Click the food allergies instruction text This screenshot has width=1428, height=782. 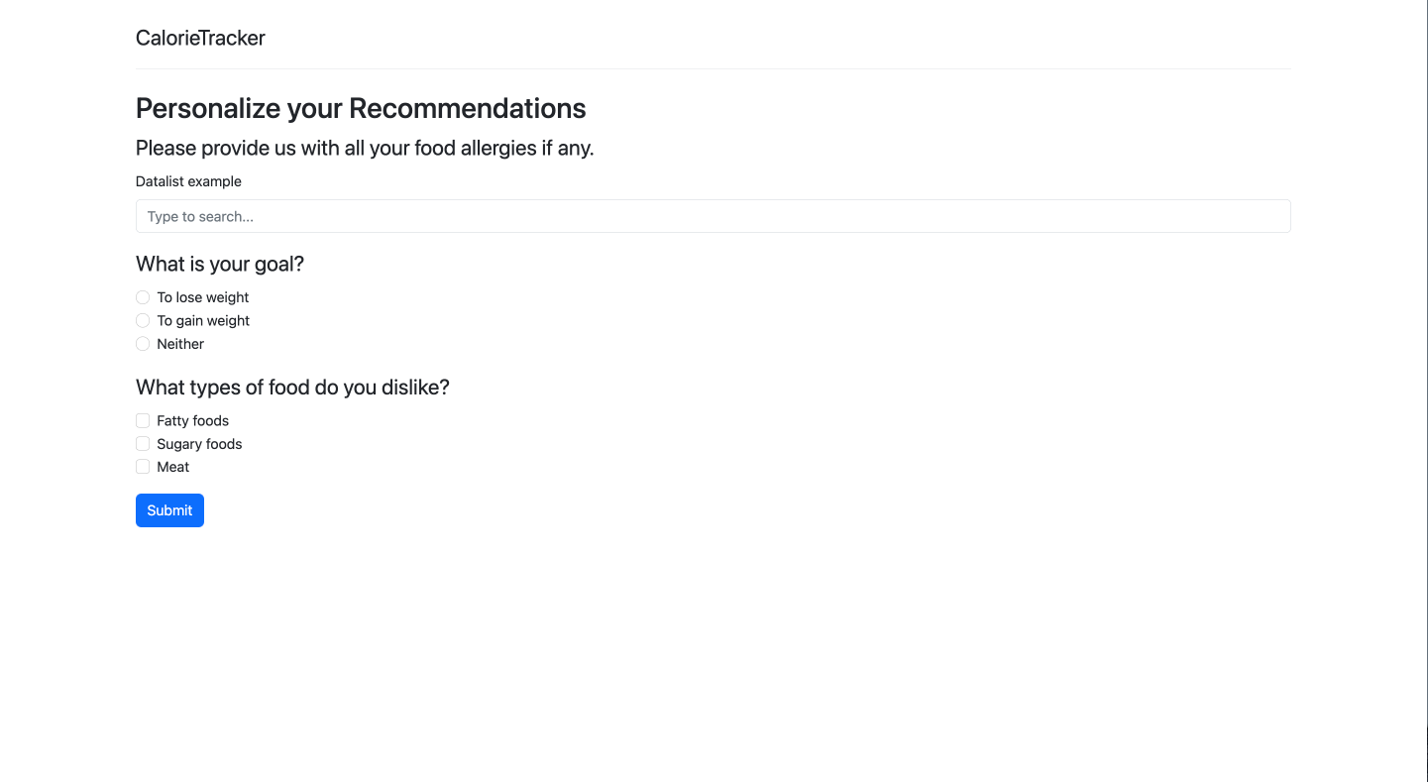(x=365, y=148)
